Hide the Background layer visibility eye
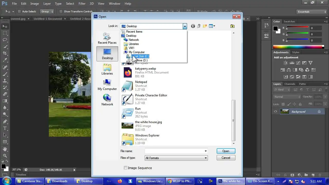Screen dimensions: 329x185 (x=276, y=112)
